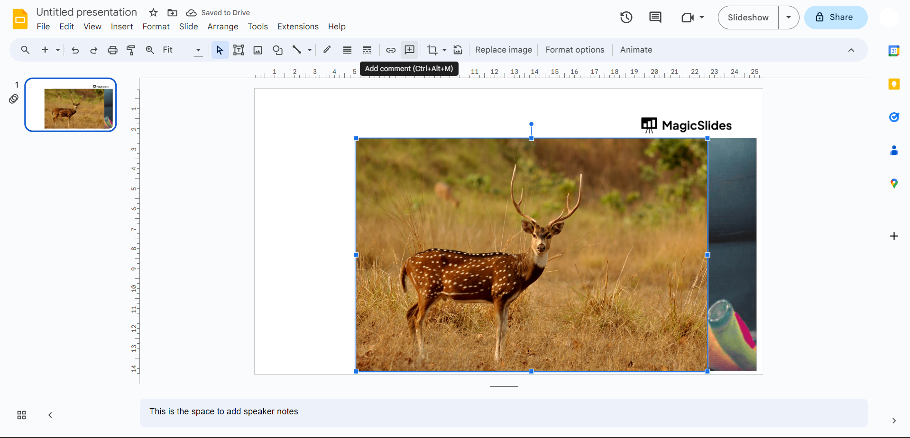Hide the menus with chevron
The width and height of the screenshot is (910, 438).
851,50
